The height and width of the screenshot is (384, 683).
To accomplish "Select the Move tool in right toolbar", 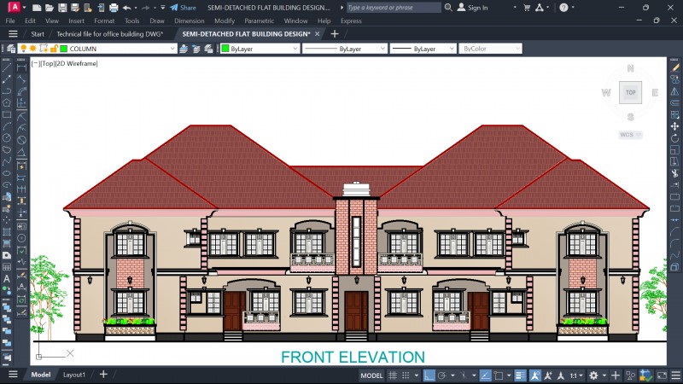I will click(674, 126).
